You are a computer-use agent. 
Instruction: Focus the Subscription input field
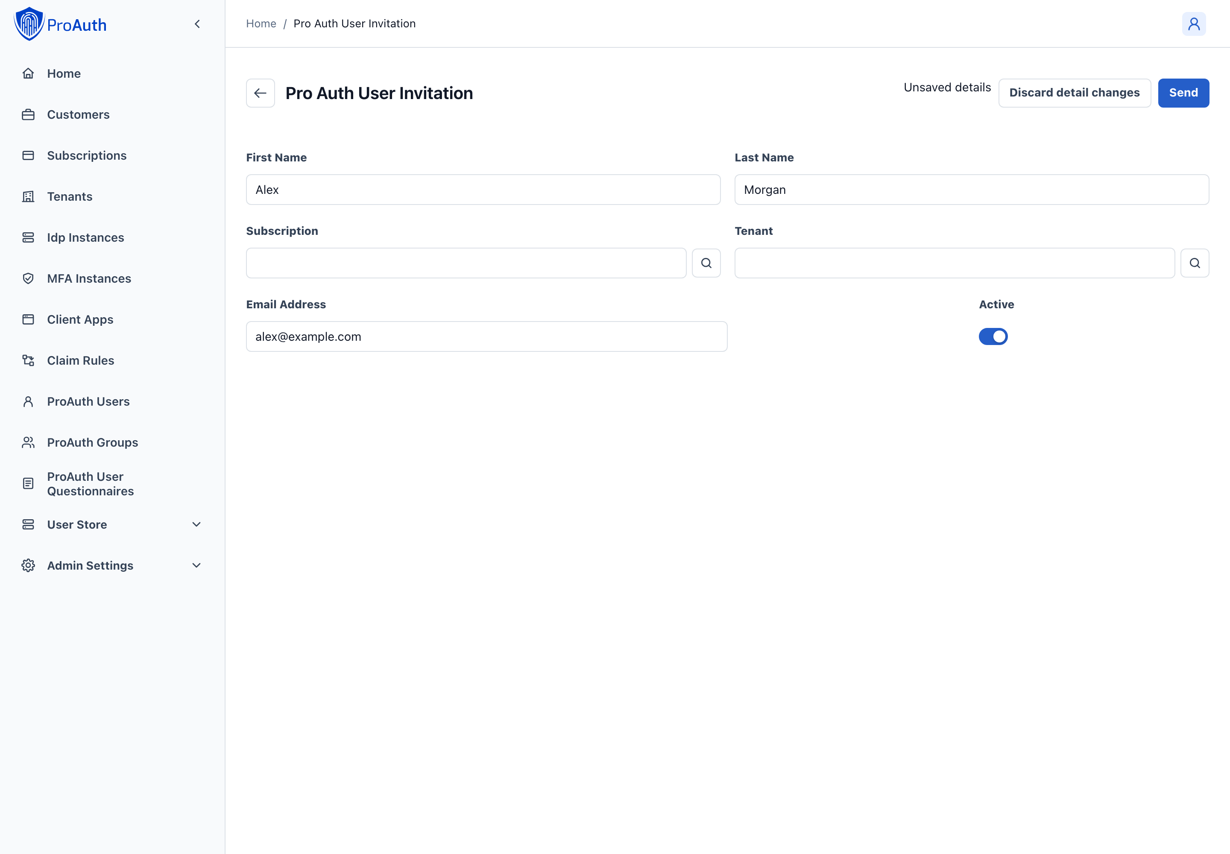pyautogui.click(x=466, y=263)
